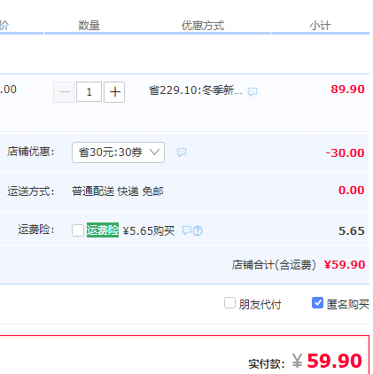Select the 优惠方式 column header
This screenshot has height=374, width=373.
(x=203, y=26)
